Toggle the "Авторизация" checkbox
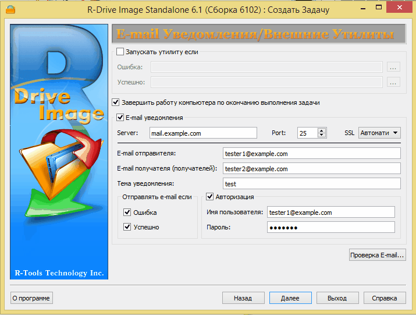416x315 pixels. [x=209, y=197]
